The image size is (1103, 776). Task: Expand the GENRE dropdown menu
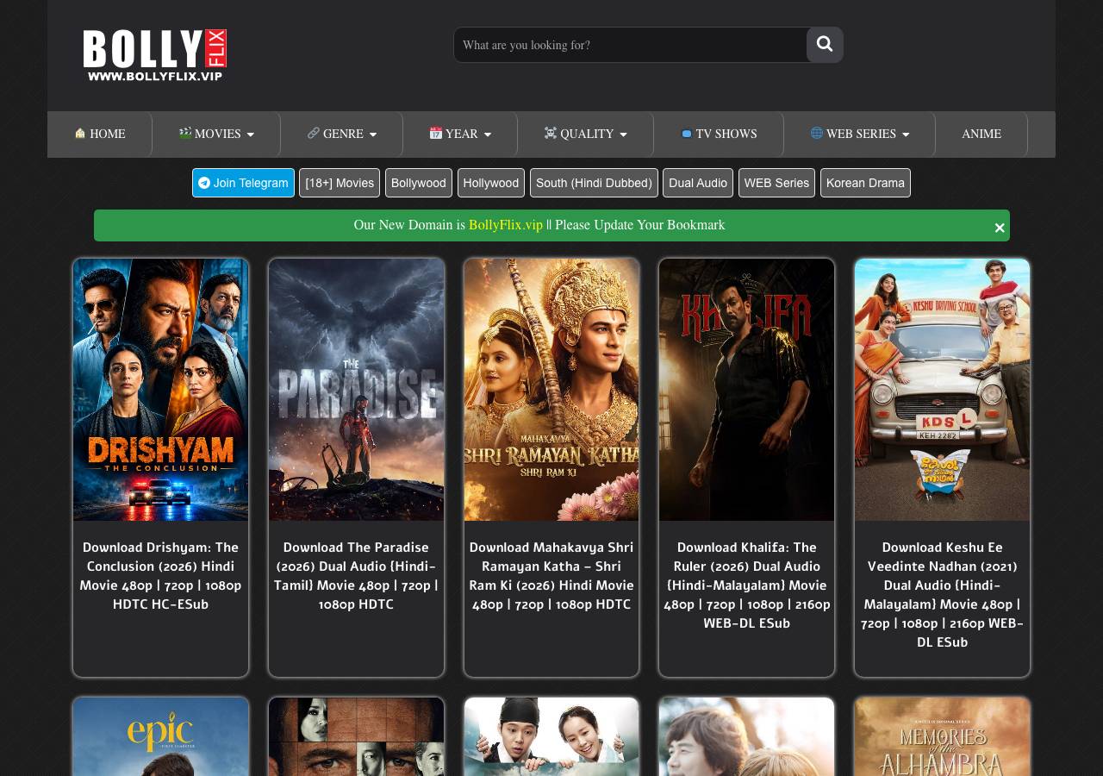[x=342, y=135]
